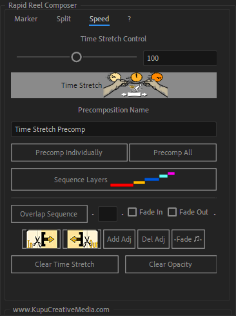
Task: Click the Time Stretch clock illustration button
Action: (x=113, y=85)
